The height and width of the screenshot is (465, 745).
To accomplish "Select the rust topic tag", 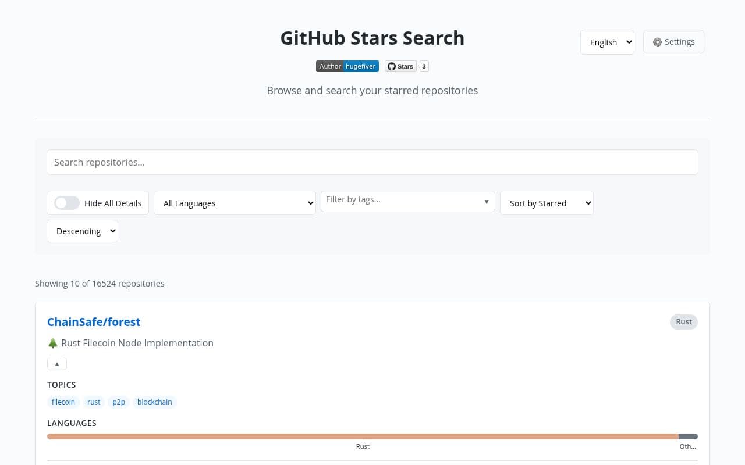I will pyautogui.click(x=94, y=402).
